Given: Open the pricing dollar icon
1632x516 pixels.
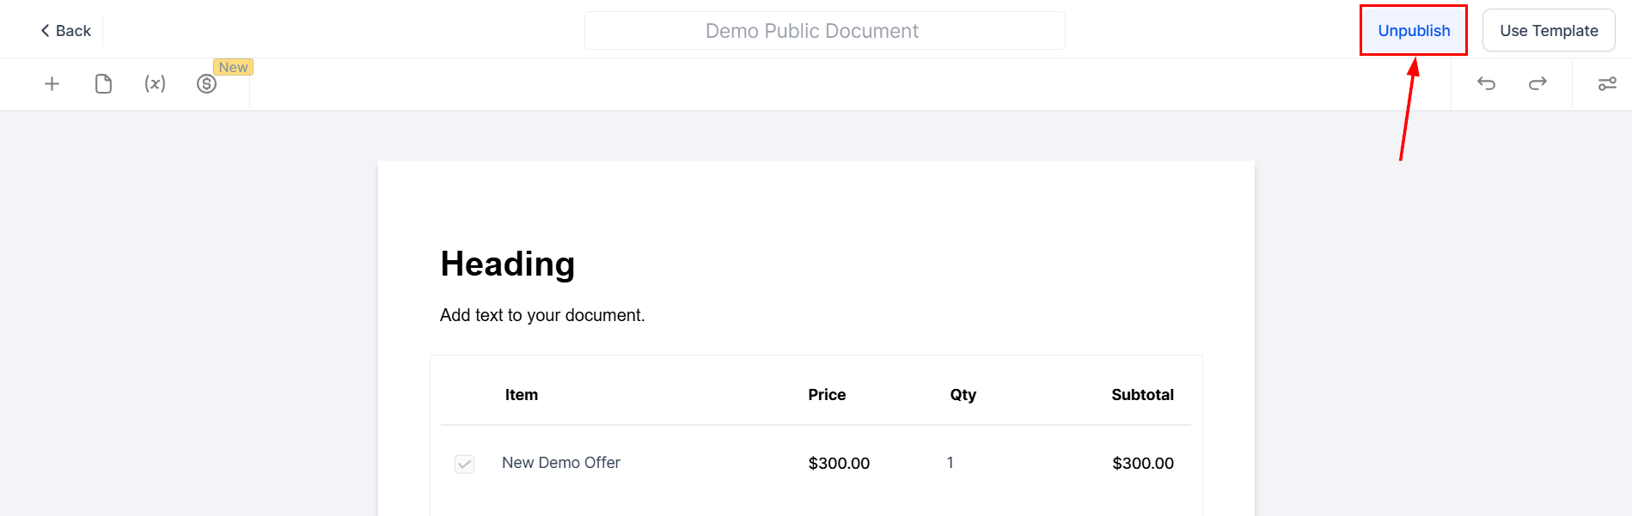Looking at the screenshot, I should click(x=206, y=84).
